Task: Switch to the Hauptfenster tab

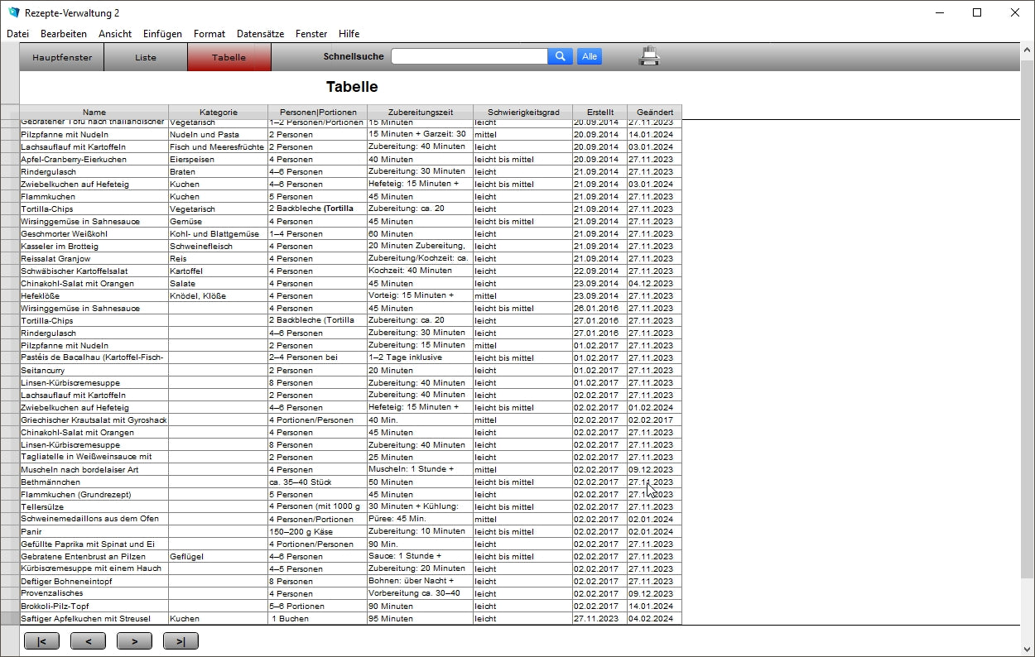Action: [62, 58]
